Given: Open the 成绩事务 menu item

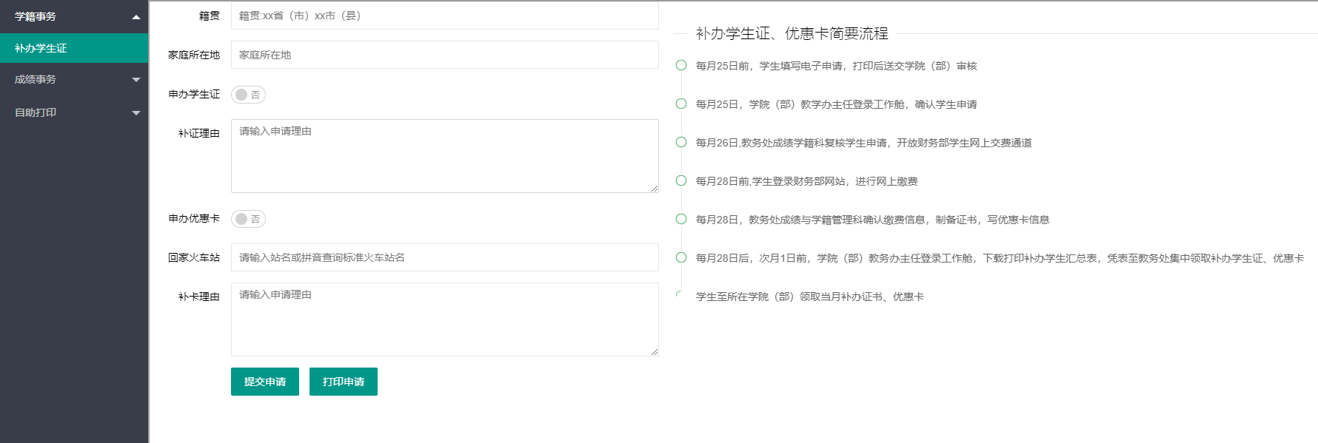Looking at the screenshot, I should pyautogui.click(x=36, y=79).
